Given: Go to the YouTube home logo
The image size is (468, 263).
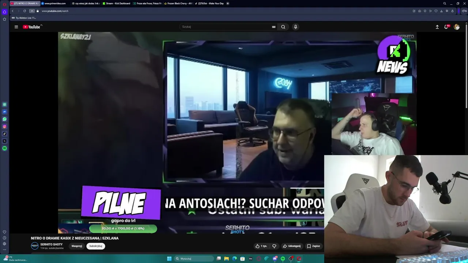Looking at the screenshot, I should [32, 27].
